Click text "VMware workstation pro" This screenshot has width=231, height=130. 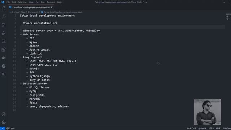(x=40, y=23)
